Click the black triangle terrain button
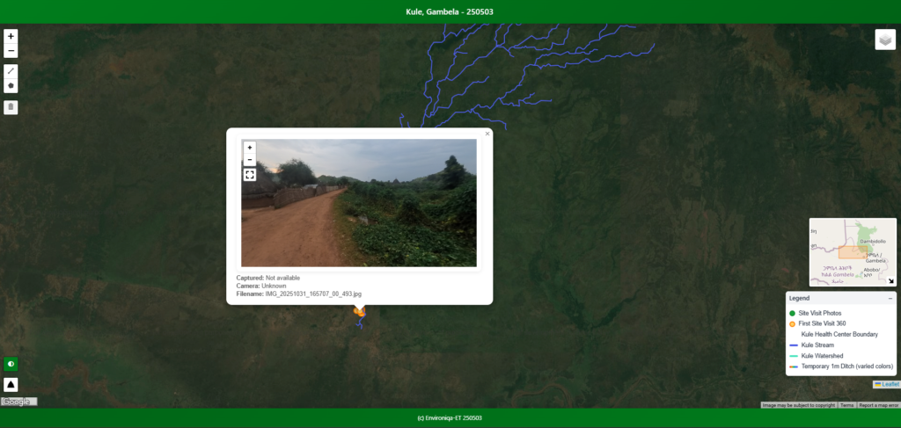Viewport: 901px width, 428px height. pyautogui.click(x=11, y=384)
